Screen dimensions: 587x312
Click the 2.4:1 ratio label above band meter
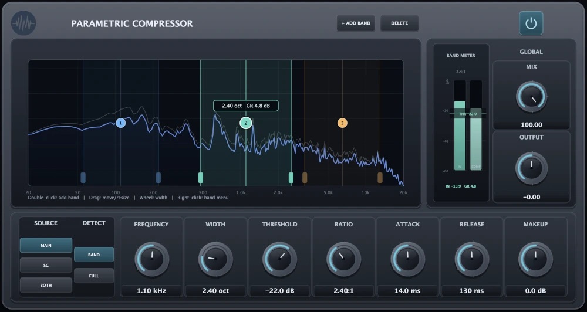click(x=461, y=72)
